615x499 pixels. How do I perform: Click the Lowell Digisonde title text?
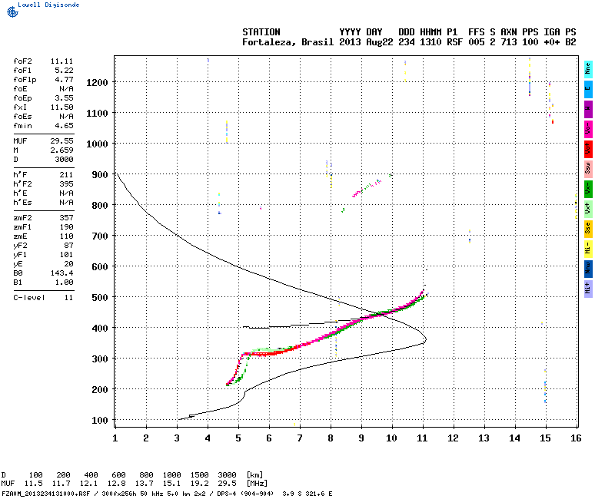click(48, 5)
